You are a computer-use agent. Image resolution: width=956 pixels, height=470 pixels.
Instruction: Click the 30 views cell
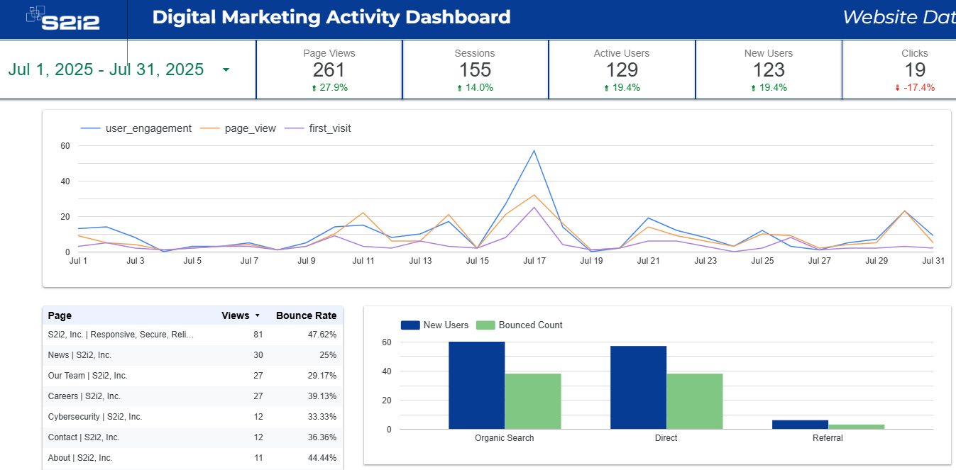258,355
